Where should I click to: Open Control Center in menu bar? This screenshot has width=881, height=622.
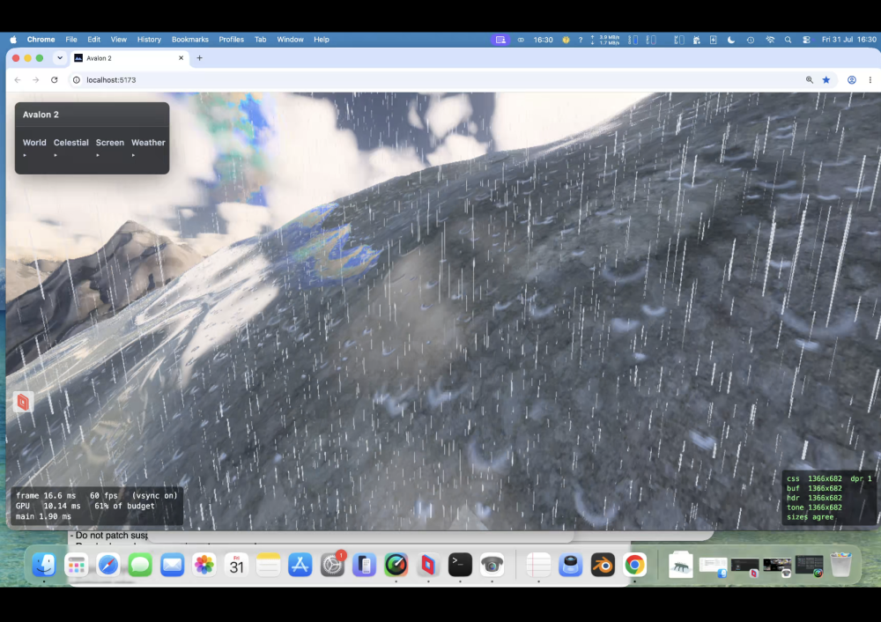point(806,40)
